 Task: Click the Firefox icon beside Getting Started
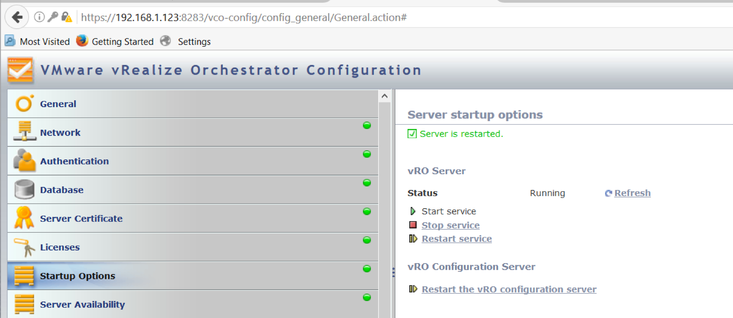point(82,41)
